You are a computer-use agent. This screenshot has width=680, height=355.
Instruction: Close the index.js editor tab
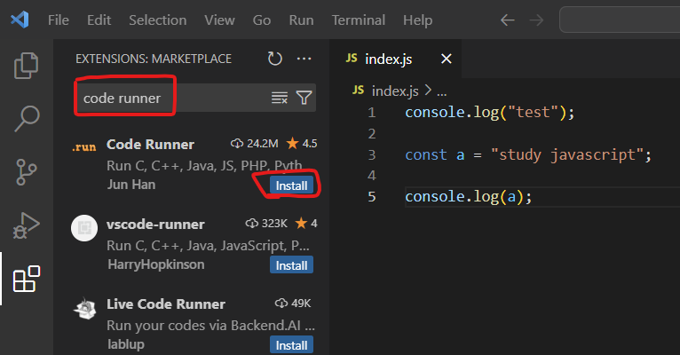(447, 59)
